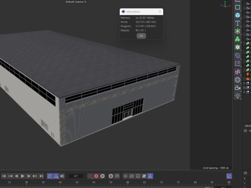The height and width of the screenshot is (188, 251).
Task: Click frame 90 on the timeline ruler
Action: (x=229, y=182)
